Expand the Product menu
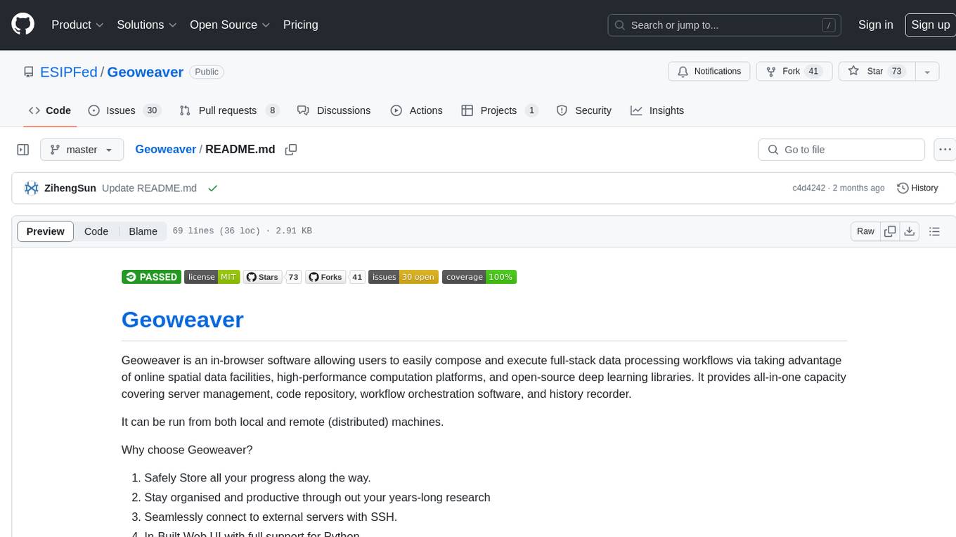Screen dimensions: 956x537 pos(77,25)
